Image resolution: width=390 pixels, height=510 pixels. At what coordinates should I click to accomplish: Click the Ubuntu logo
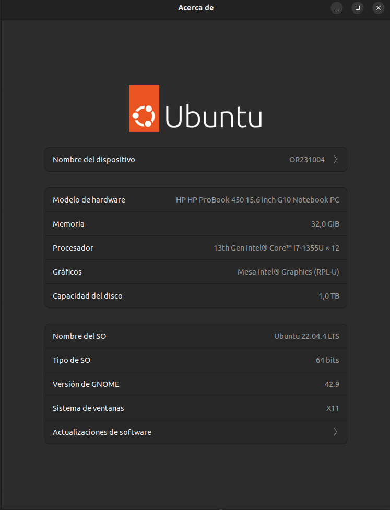click(195, 108)
